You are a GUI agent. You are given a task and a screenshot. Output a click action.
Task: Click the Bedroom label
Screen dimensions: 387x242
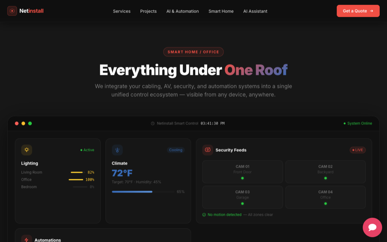point(29,187)
